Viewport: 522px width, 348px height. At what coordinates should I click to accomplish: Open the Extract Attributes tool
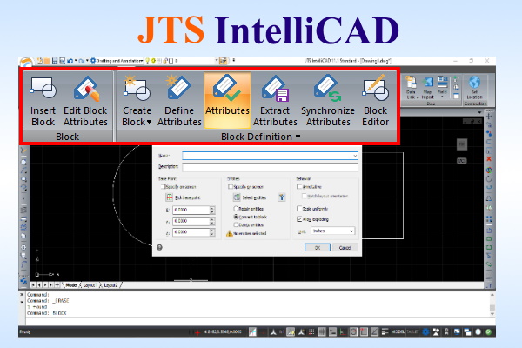(275, 102)
